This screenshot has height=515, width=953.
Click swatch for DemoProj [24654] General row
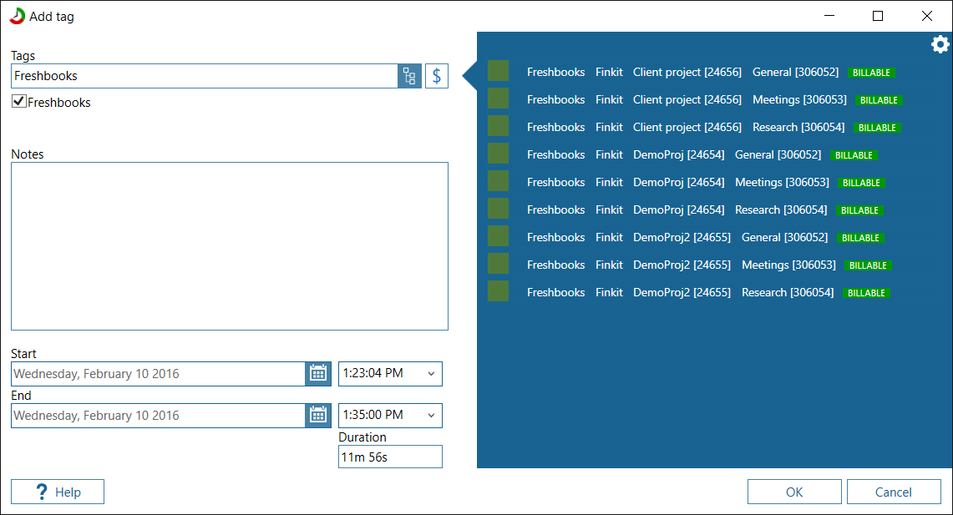499,154
